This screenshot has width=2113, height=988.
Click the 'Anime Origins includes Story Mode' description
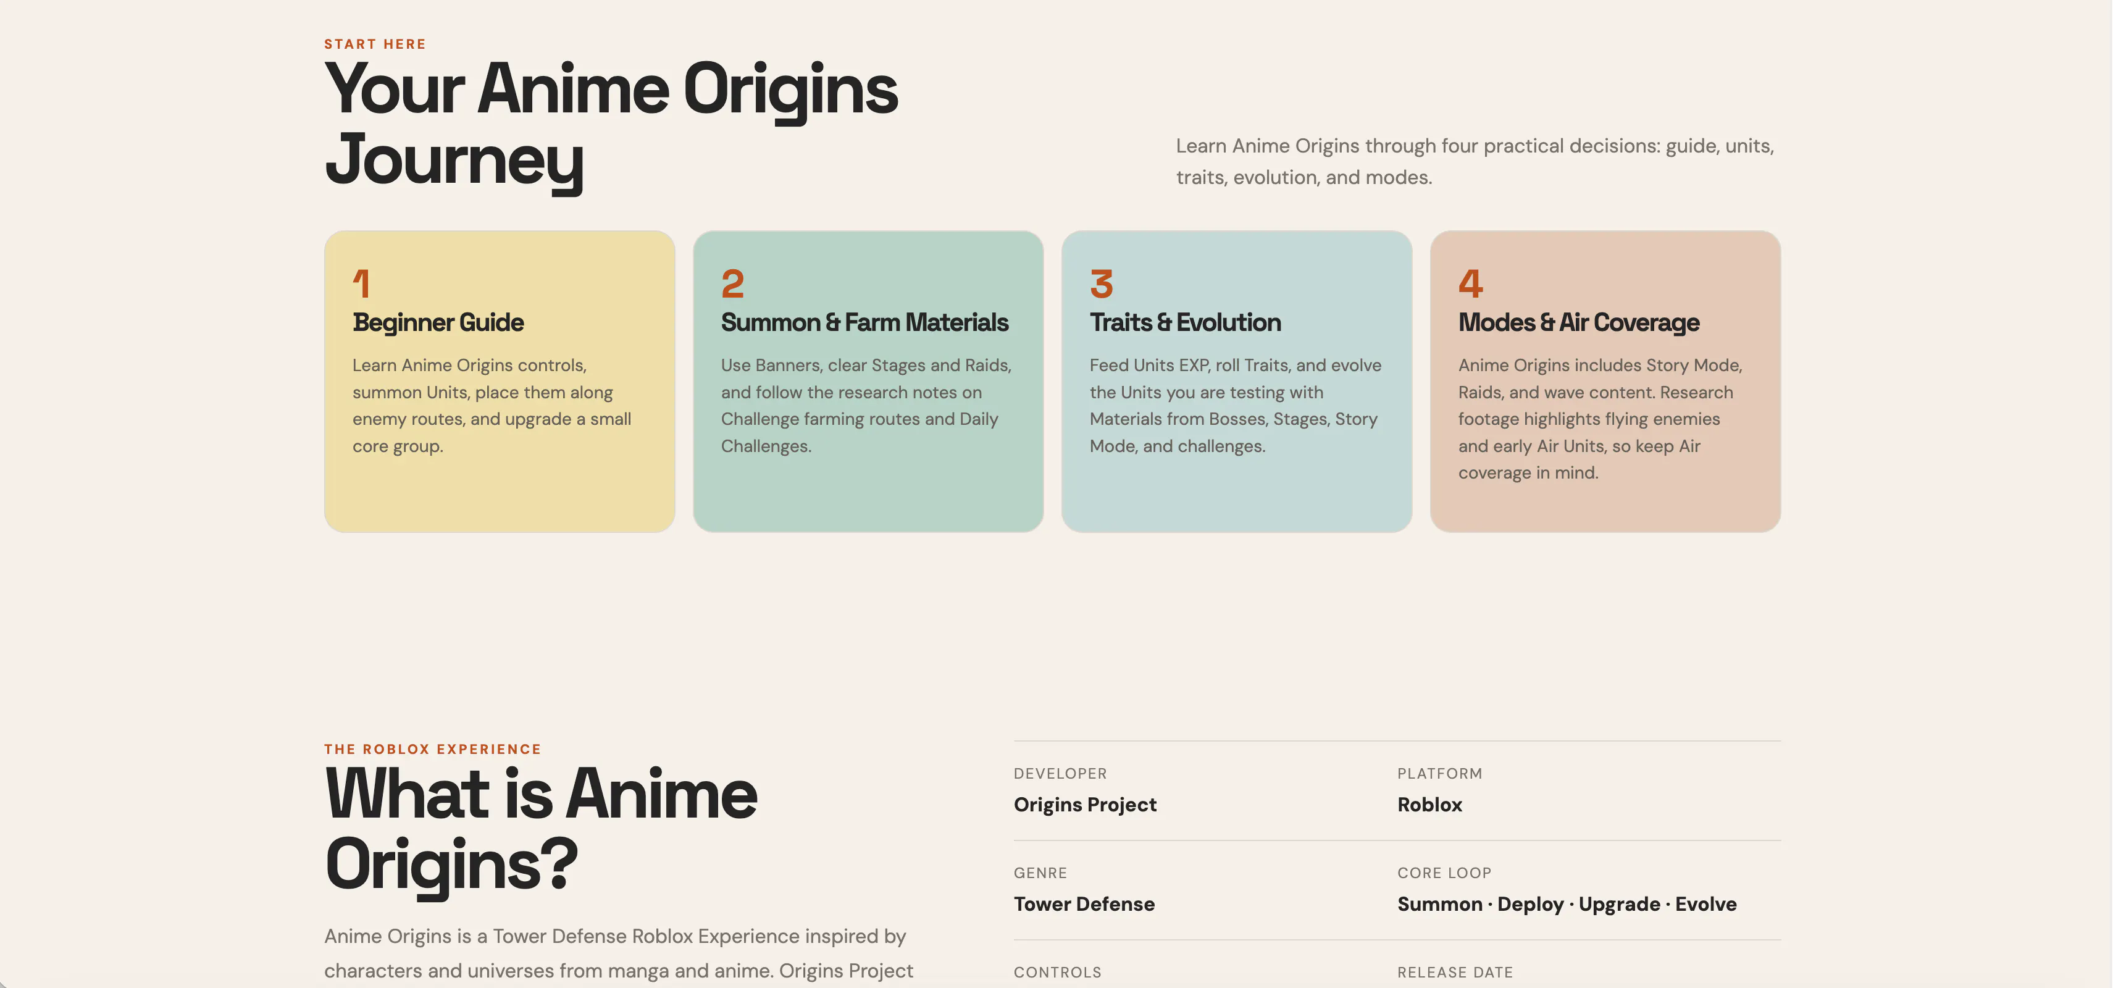(x=1600, y=419)
